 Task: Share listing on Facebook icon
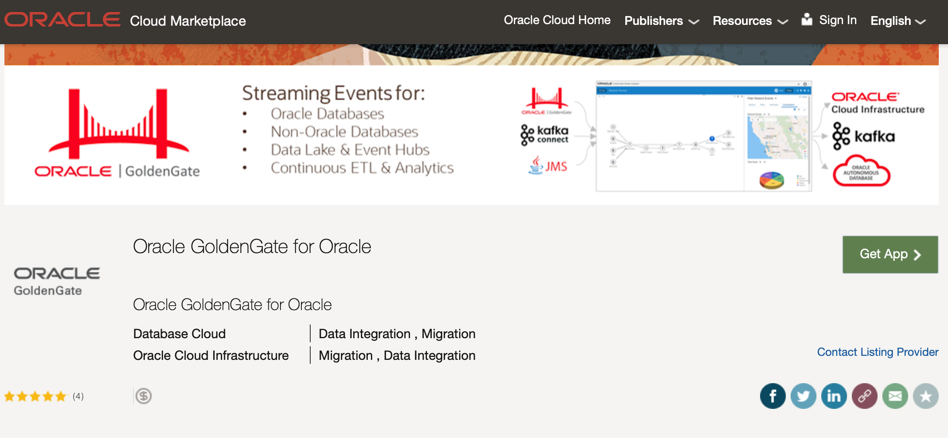tap(773, 396)
